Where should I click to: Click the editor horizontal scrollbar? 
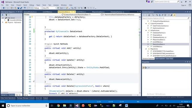coord(82,95)
